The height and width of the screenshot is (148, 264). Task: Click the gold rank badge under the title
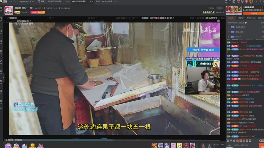[17, 12]
